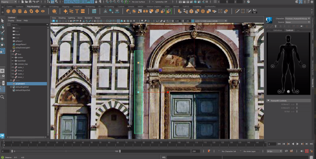316x159 pixels.
Task: Click the Undo arrow icon
Action: coord(34,2)
